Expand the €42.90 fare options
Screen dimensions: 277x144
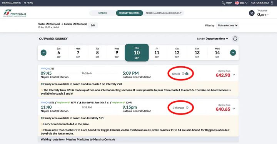(234, 75)
